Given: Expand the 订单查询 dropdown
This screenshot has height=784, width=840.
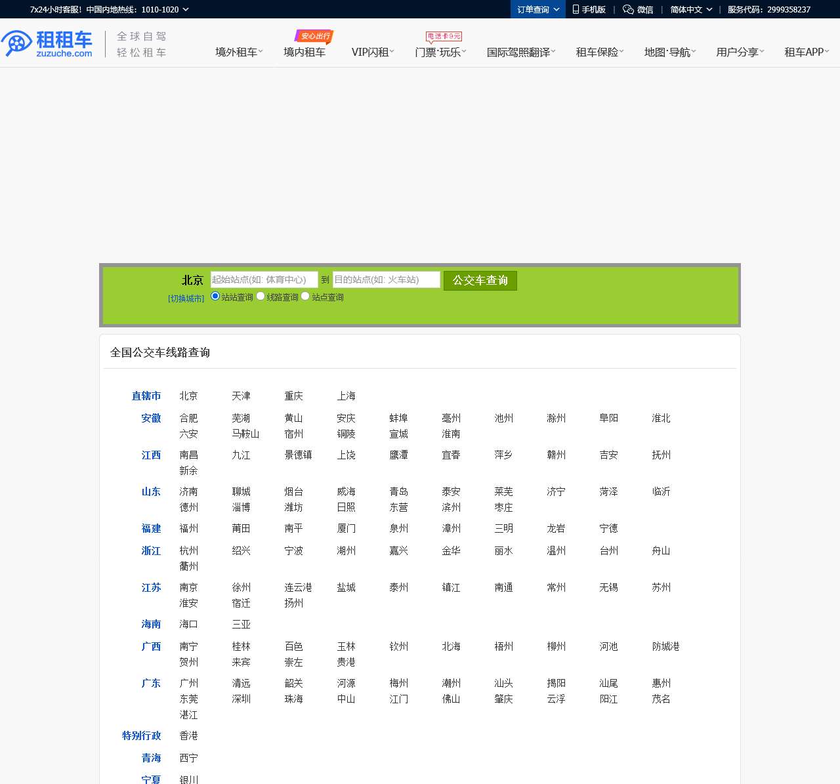Looking at the screenshot, I should click(x=537, y=9).
